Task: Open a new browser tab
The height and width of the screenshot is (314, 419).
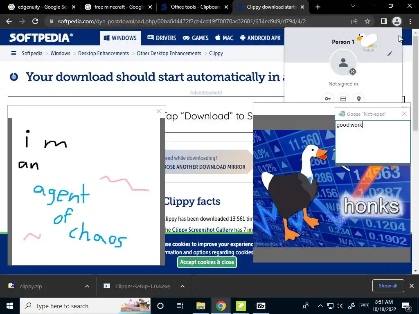Action: [x=318, y=7]
